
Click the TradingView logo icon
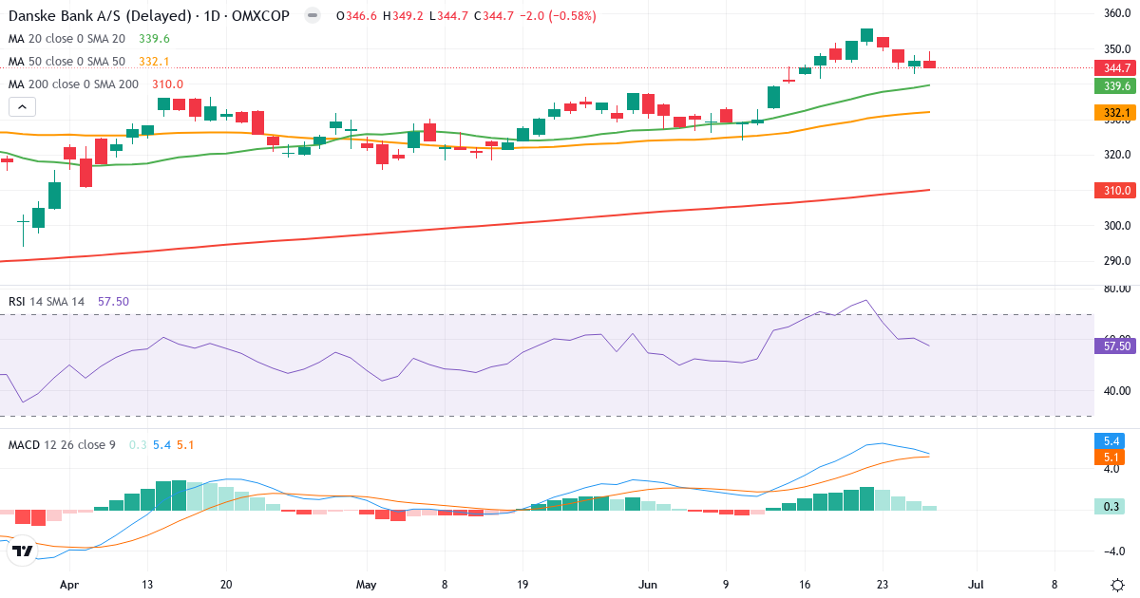[x=23, y=551]
